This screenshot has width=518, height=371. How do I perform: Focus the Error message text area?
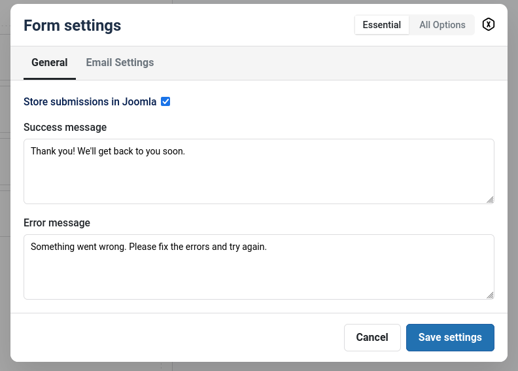point(259,267)
